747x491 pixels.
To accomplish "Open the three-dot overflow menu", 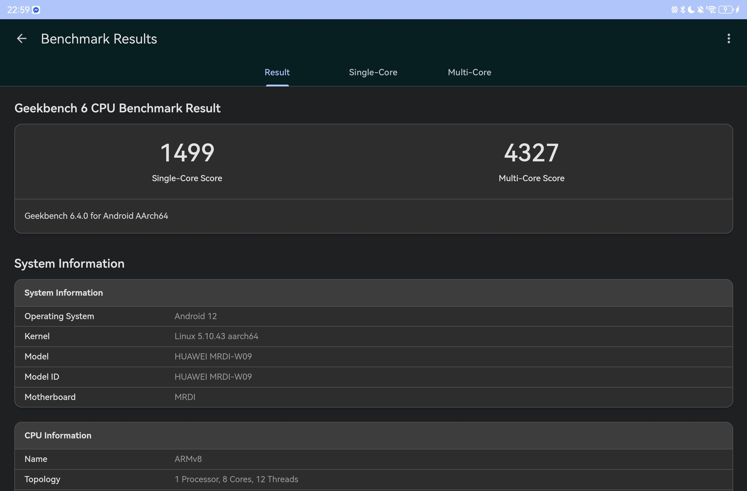I will coord(729,39).
